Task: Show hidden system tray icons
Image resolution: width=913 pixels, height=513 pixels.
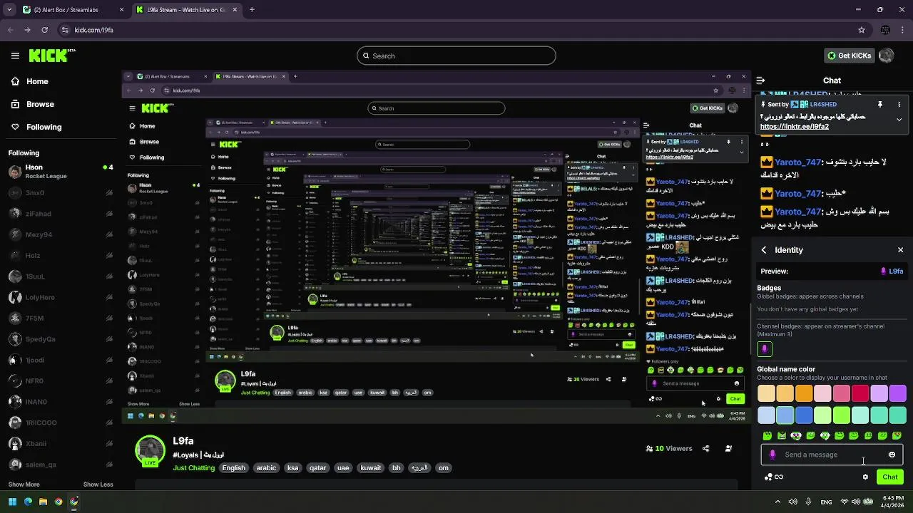Action: point(777,502)
